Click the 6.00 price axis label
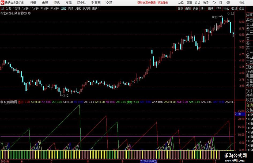253x163 pixels. pyautogui.click(x=242, y=22)
